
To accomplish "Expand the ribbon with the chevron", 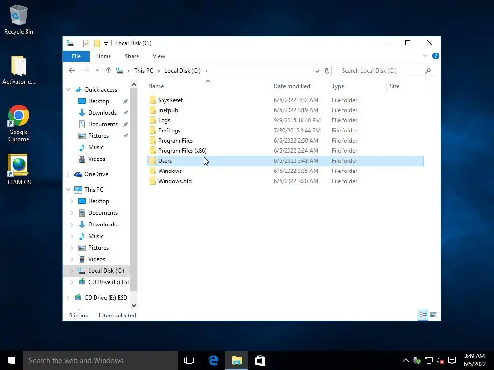I will point(425,56).
